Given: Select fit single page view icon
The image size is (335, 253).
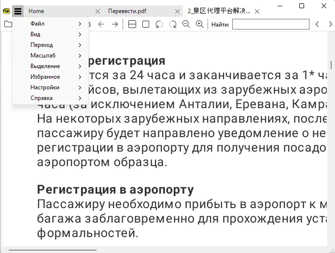Looking at the screenshot, I should (146, 24).
